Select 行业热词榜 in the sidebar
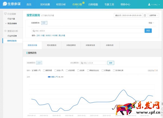The height and width of the screenshot is (118, 163). 12,36
